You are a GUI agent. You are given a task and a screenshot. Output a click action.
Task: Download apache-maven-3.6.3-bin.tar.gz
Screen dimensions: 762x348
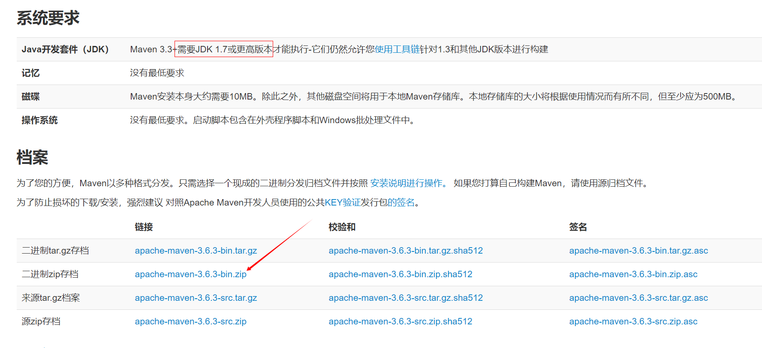(x=196, y=251)
